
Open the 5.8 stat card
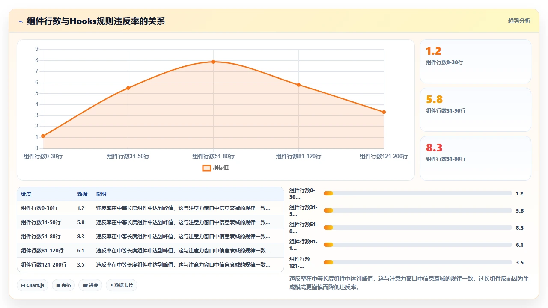click(476, 110)
